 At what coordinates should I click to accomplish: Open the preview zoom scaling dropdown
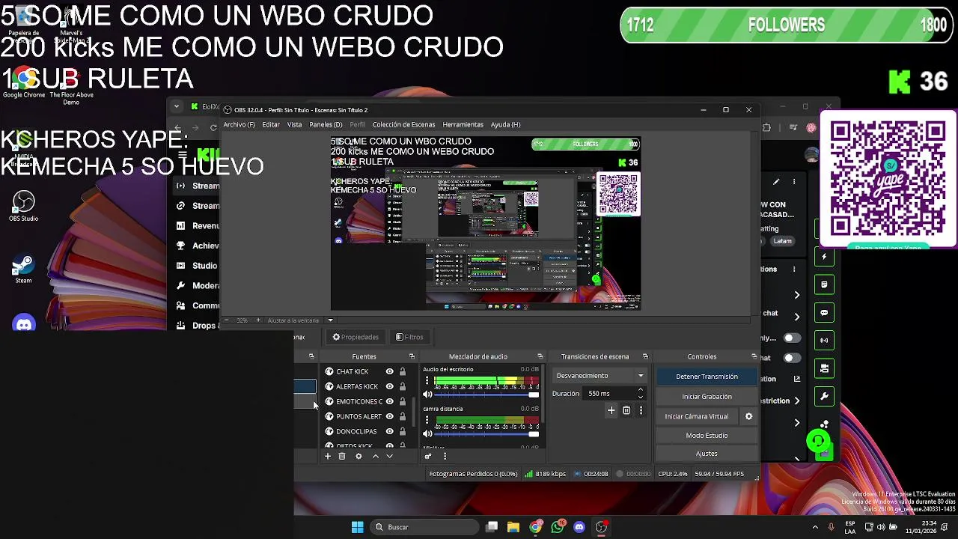coord(330,320)
